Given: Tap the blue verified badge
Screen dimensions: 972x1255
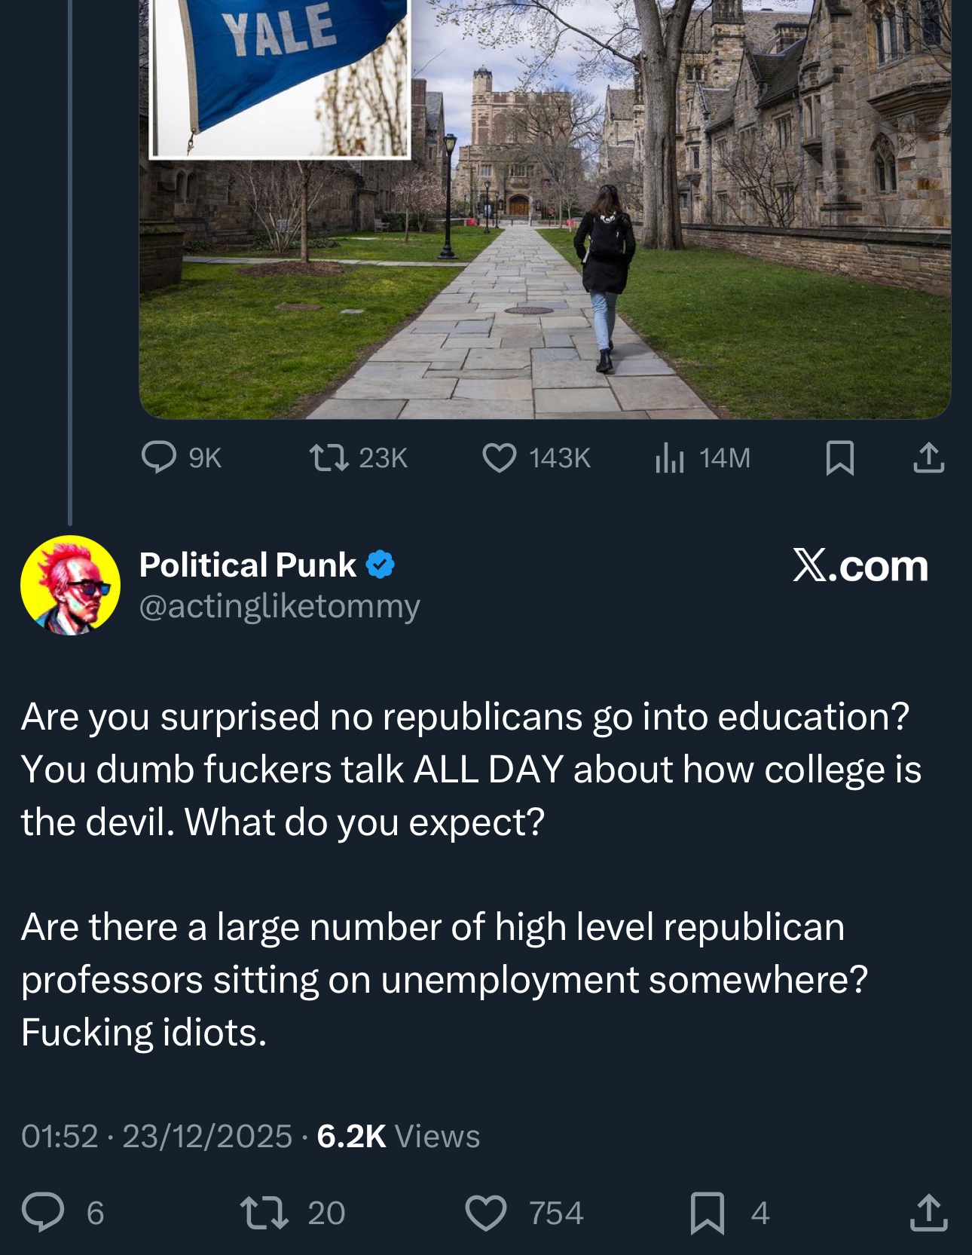Looking at the screenshot, I should pos(381,565).
